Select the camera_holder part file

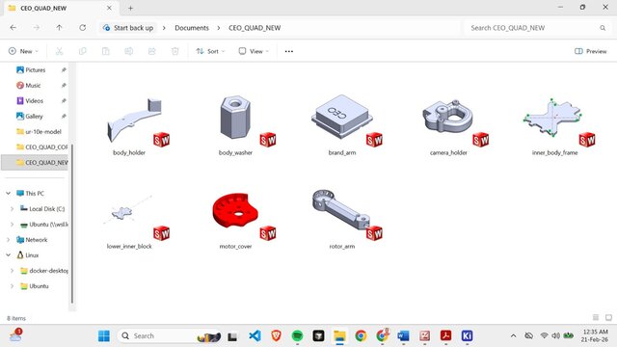(x=448, y=126)
